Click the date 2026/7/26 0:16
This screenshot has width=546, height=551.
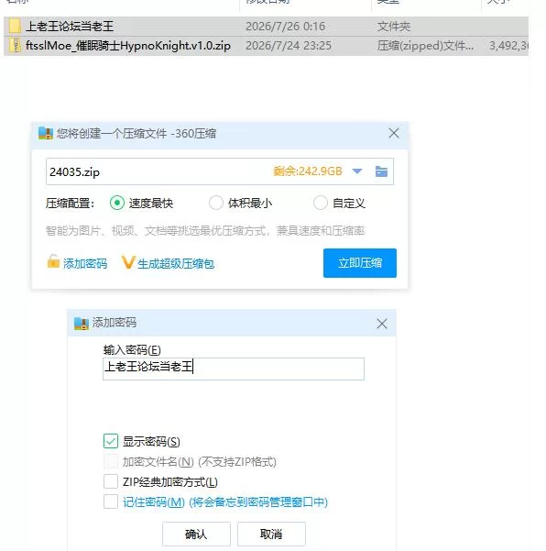point(285,27)
